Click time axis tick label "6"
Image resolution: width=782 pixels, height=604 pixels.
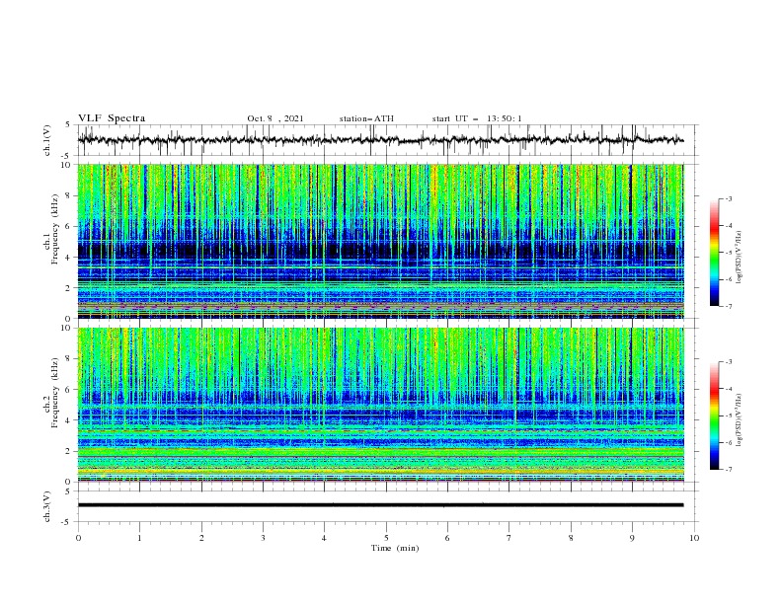click(447, 538)
